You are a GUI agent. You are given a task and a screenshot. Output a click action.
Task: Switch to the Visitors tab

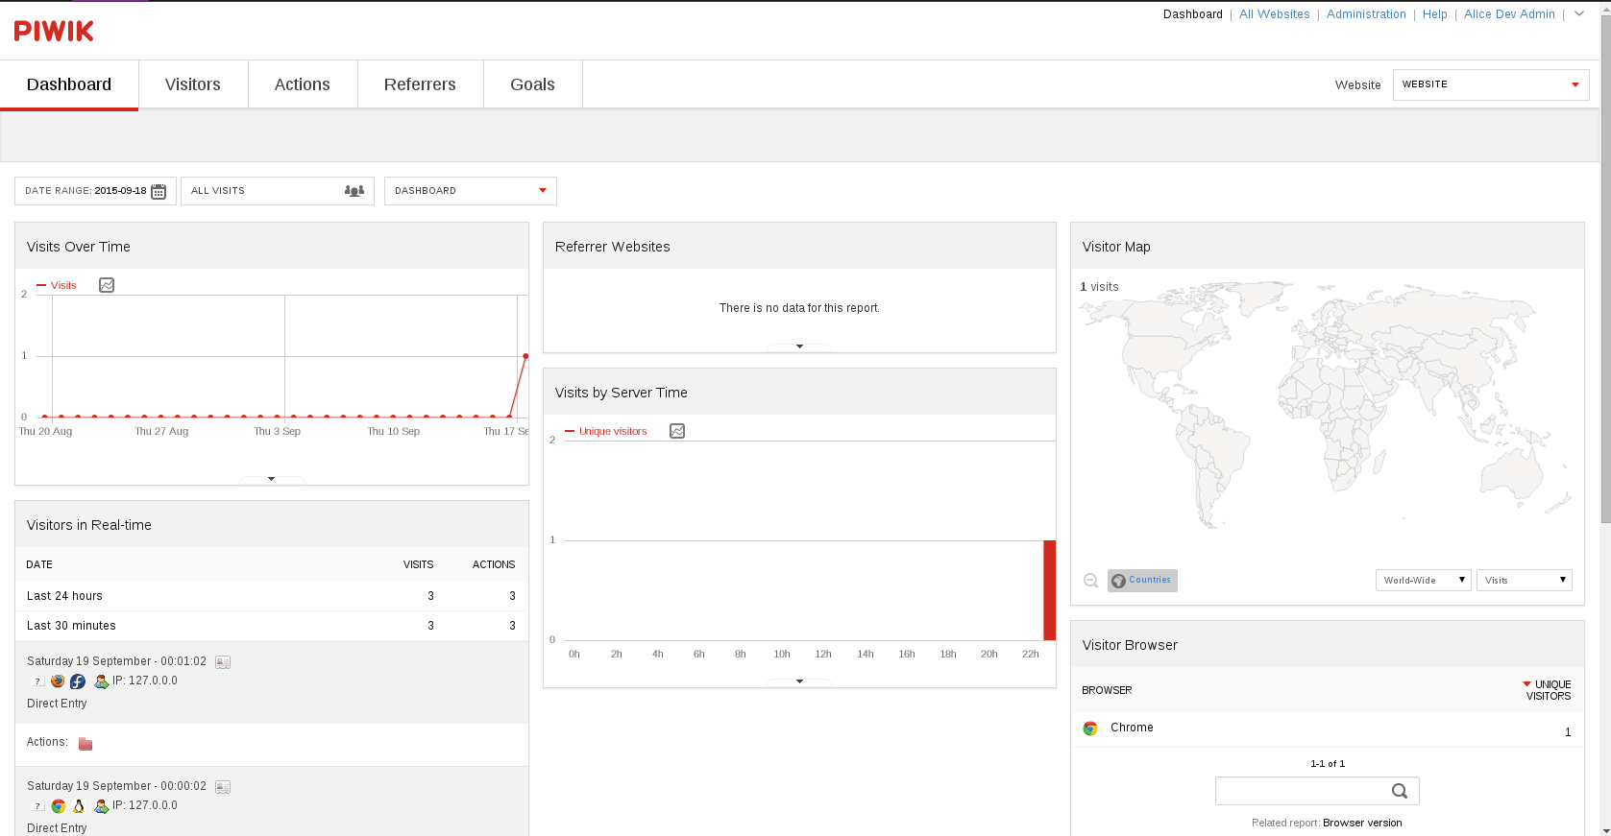(193, 84)
